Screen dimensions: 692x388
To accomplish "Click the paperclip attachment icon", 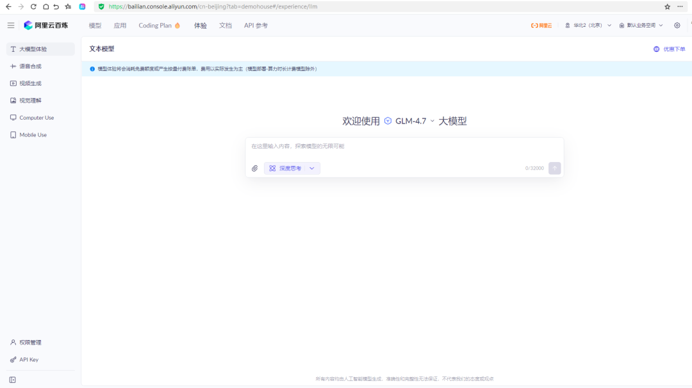I will (255, 168).
